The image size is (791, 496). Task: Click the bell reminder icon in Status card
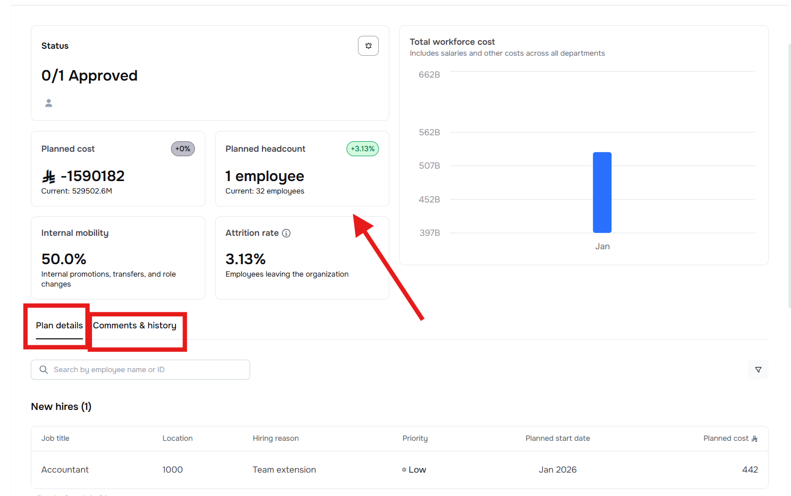click(368, 46)
